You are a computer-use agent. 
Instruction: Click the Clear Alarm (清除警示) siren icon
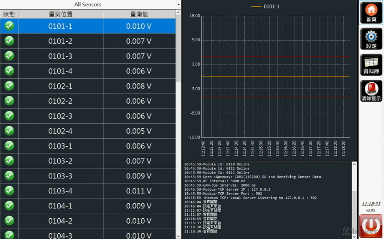pyautogui.click(x=371, y=91)
